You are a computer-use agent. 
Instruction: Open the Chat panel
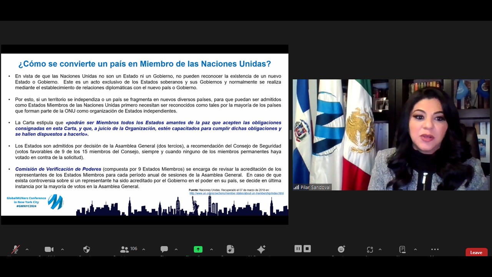click(x=164, y=249)
